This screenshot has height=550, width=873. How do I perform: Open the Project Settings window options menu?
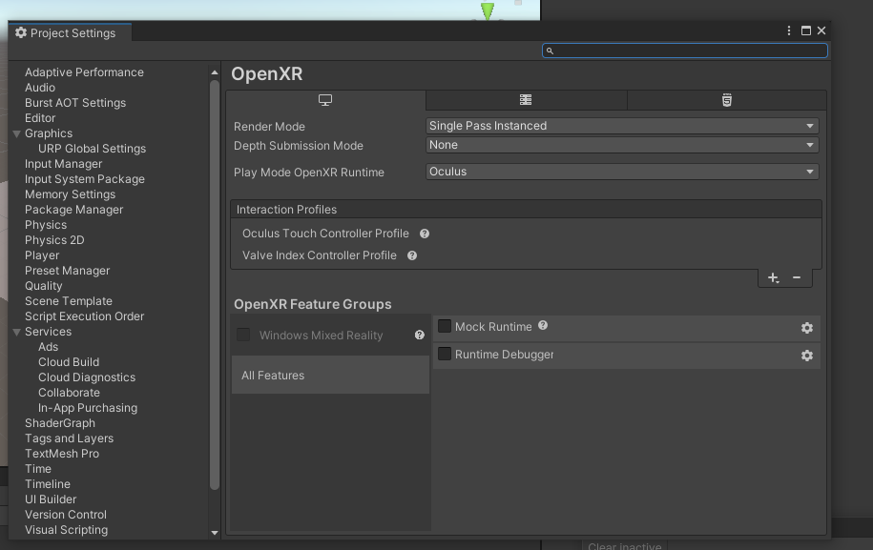pyautogui.click(x=788, y=30)
